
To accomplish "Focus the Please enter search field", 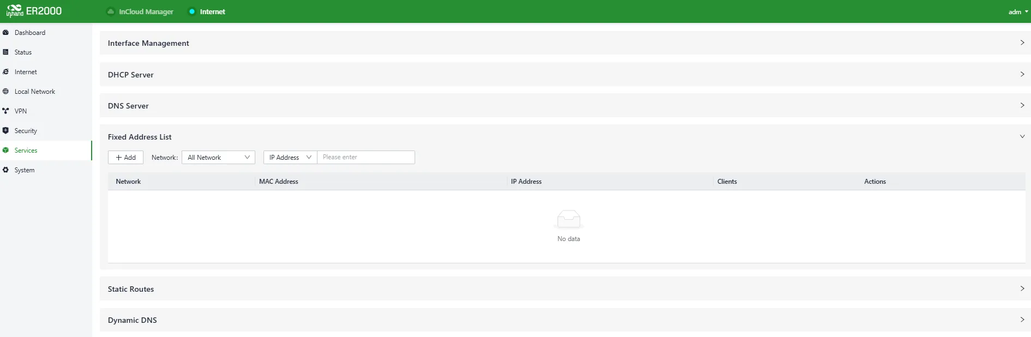I will pos(366,158).
